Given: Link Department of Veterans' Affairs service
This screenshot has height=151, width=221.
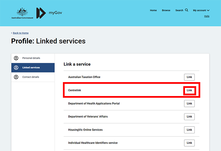Looking at the screenshot, I should pos(189,117).
